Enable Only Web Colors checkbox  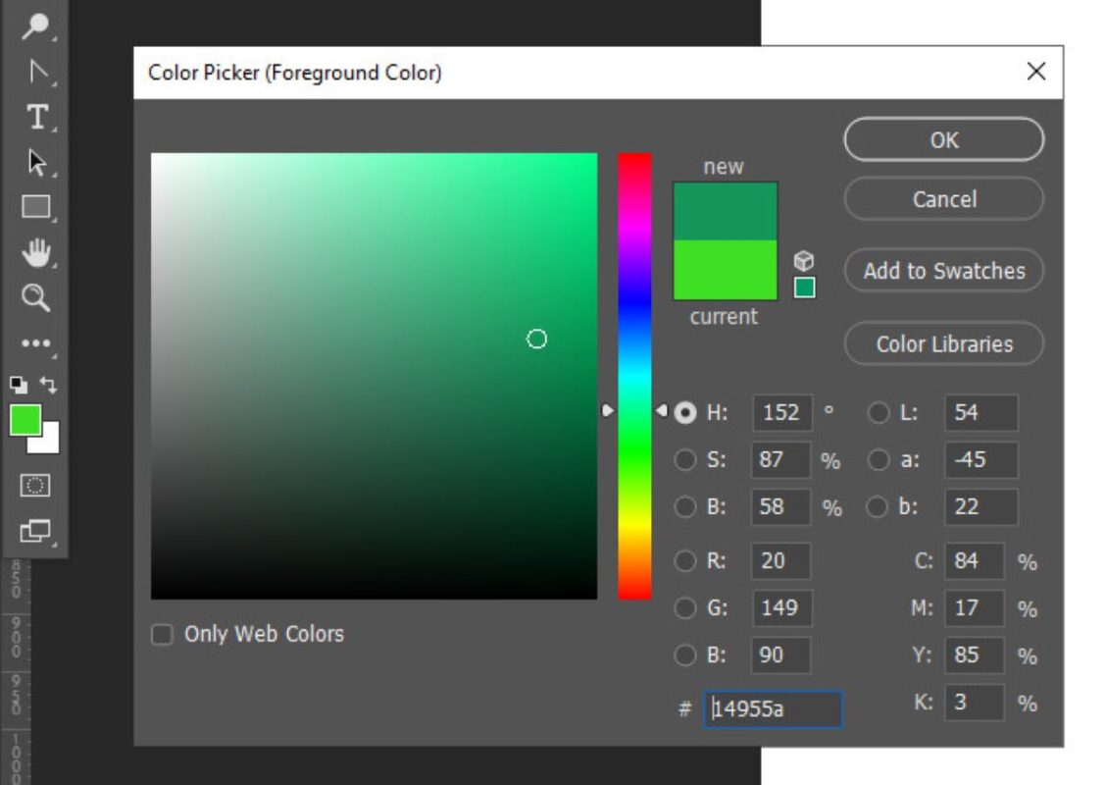tap(162, 634)
